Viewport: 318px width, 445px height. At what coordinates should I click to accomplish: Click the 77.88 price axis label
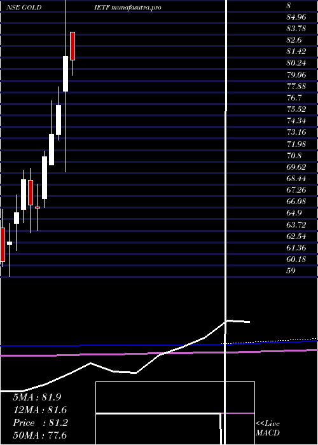(x=296, y=86)
